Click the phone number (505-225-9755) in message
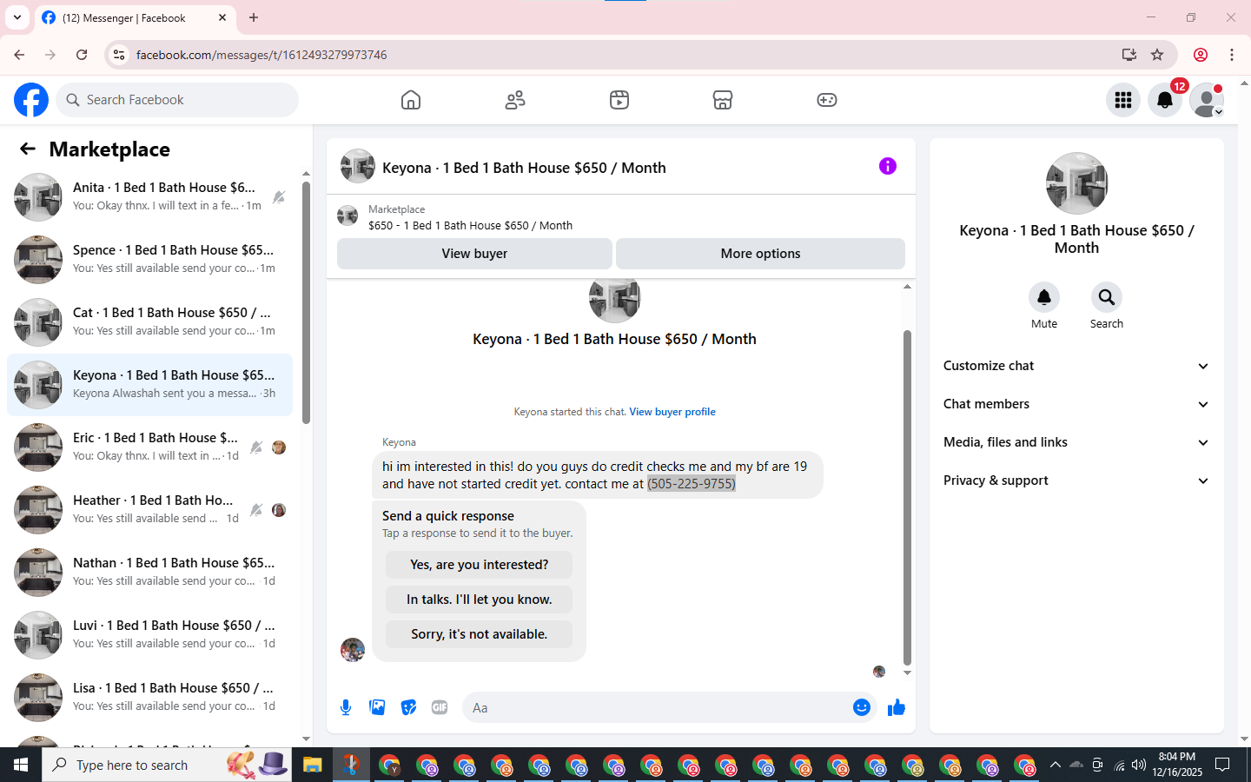This screenshot has width=1251, height=782. point(692,484)
